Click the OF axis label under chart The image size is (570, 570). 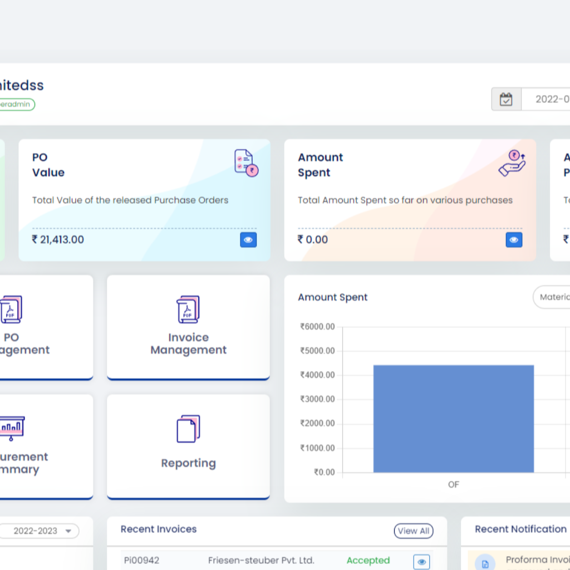(x=453, y=485)
